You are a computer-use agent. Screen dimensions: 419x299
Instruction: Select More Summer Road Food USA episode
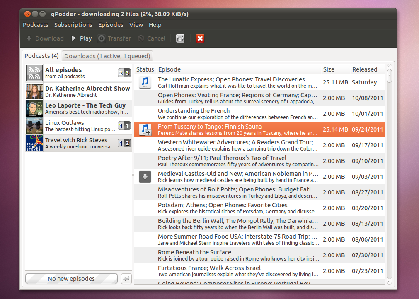[x=259, y=240]
